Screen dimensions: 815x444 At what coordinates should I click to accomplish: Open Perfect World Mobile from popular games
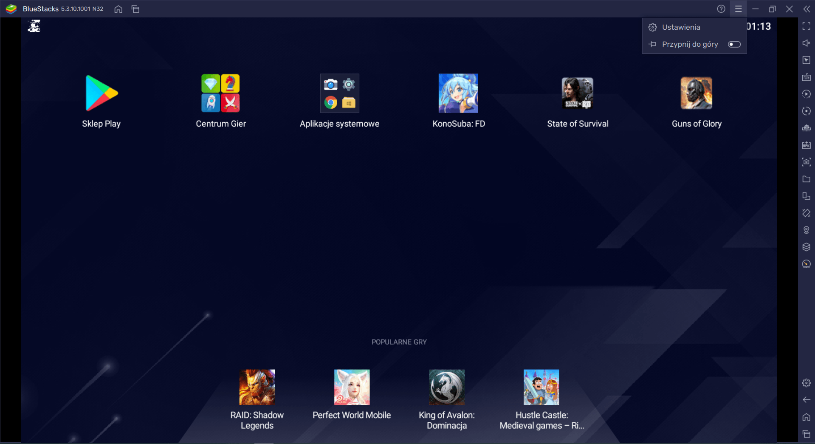(x=352, y=387)
